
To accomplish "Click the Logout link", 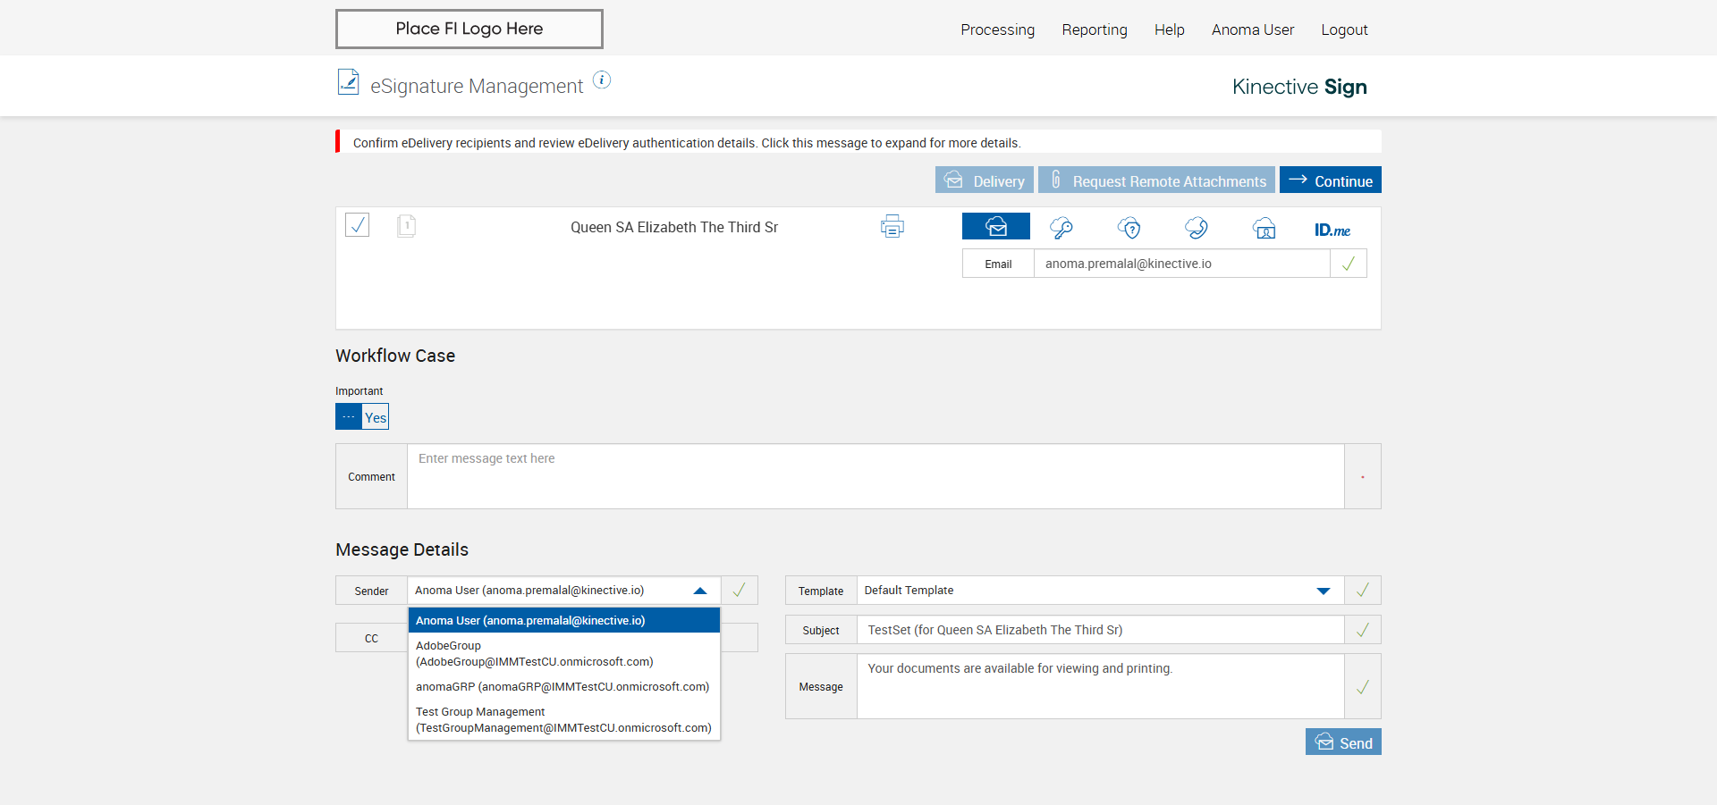I will (1344, 29).
